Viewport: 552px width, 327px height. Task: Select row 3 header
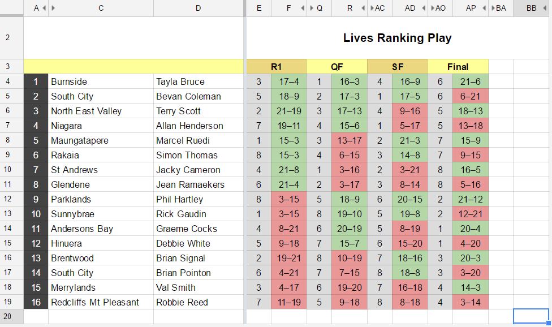[x=8, y=66]
